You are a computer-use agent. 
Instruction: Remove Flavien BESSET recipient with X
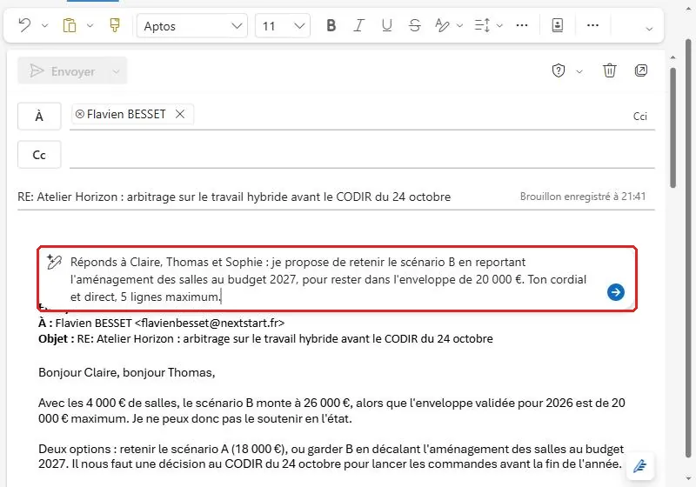180,115
